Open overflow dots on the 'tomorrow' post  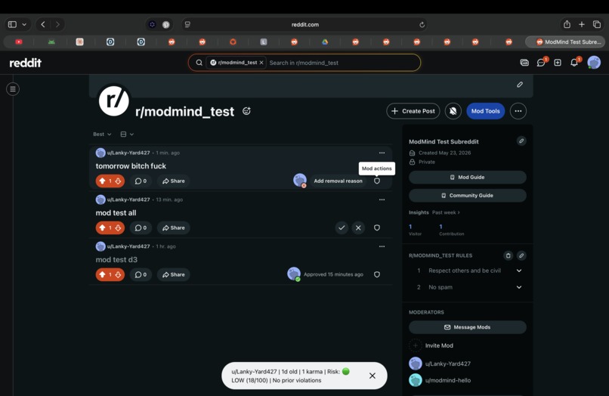click(x=382, y=153)
